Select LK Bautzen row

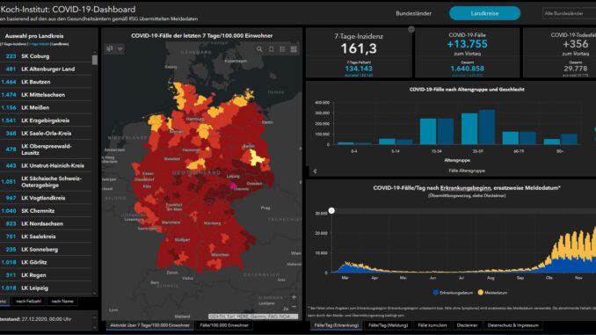tap(46, 82)
